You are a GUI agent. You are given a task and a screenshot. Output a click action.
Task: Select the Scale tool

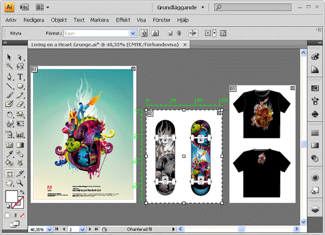(x=20, y=114)
